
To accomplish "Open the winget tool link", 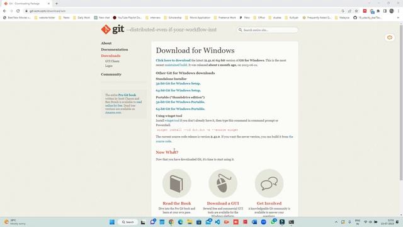I will (172, 120).
